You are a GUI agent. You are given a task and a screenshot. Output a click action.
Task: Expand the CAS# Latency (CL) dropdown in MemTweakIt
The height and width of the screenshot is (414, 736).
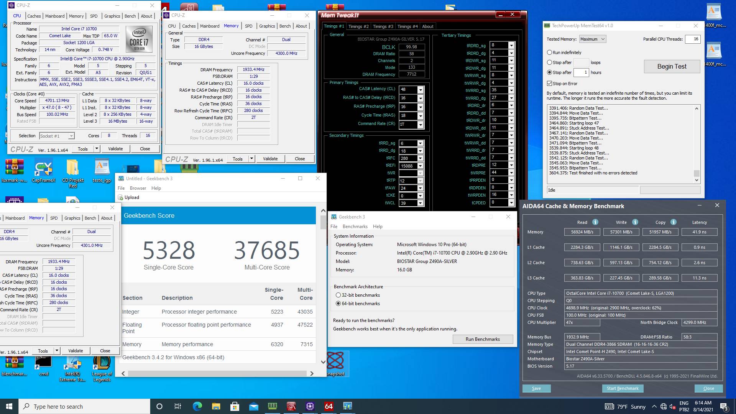[x=421, y=89]
